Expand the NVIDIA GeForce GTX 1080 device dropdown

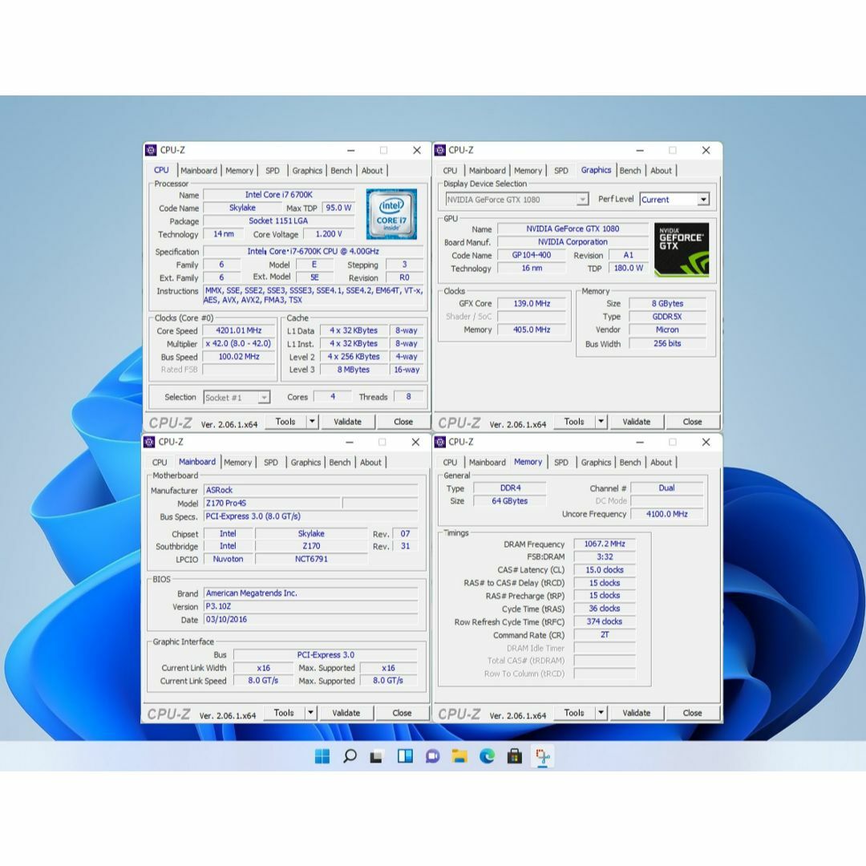coord(583,200)
